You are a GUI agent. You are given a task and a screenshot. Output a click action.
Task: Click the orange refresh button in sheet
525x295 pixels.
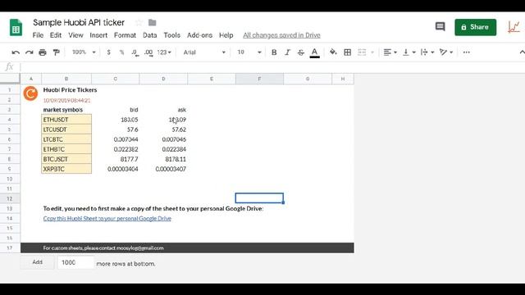pyautogui.click(x=30, y=93)
